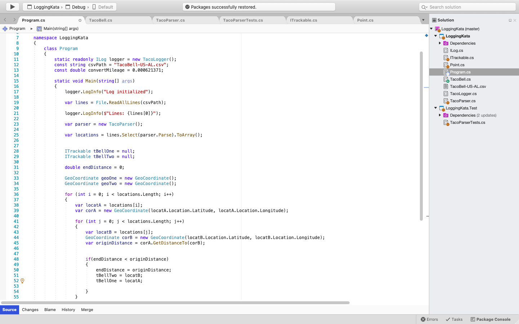The width and height of the screenshot is (519, 324).
Task: Switch to the Blame view of Program.cs
Action: pos(50,310)
